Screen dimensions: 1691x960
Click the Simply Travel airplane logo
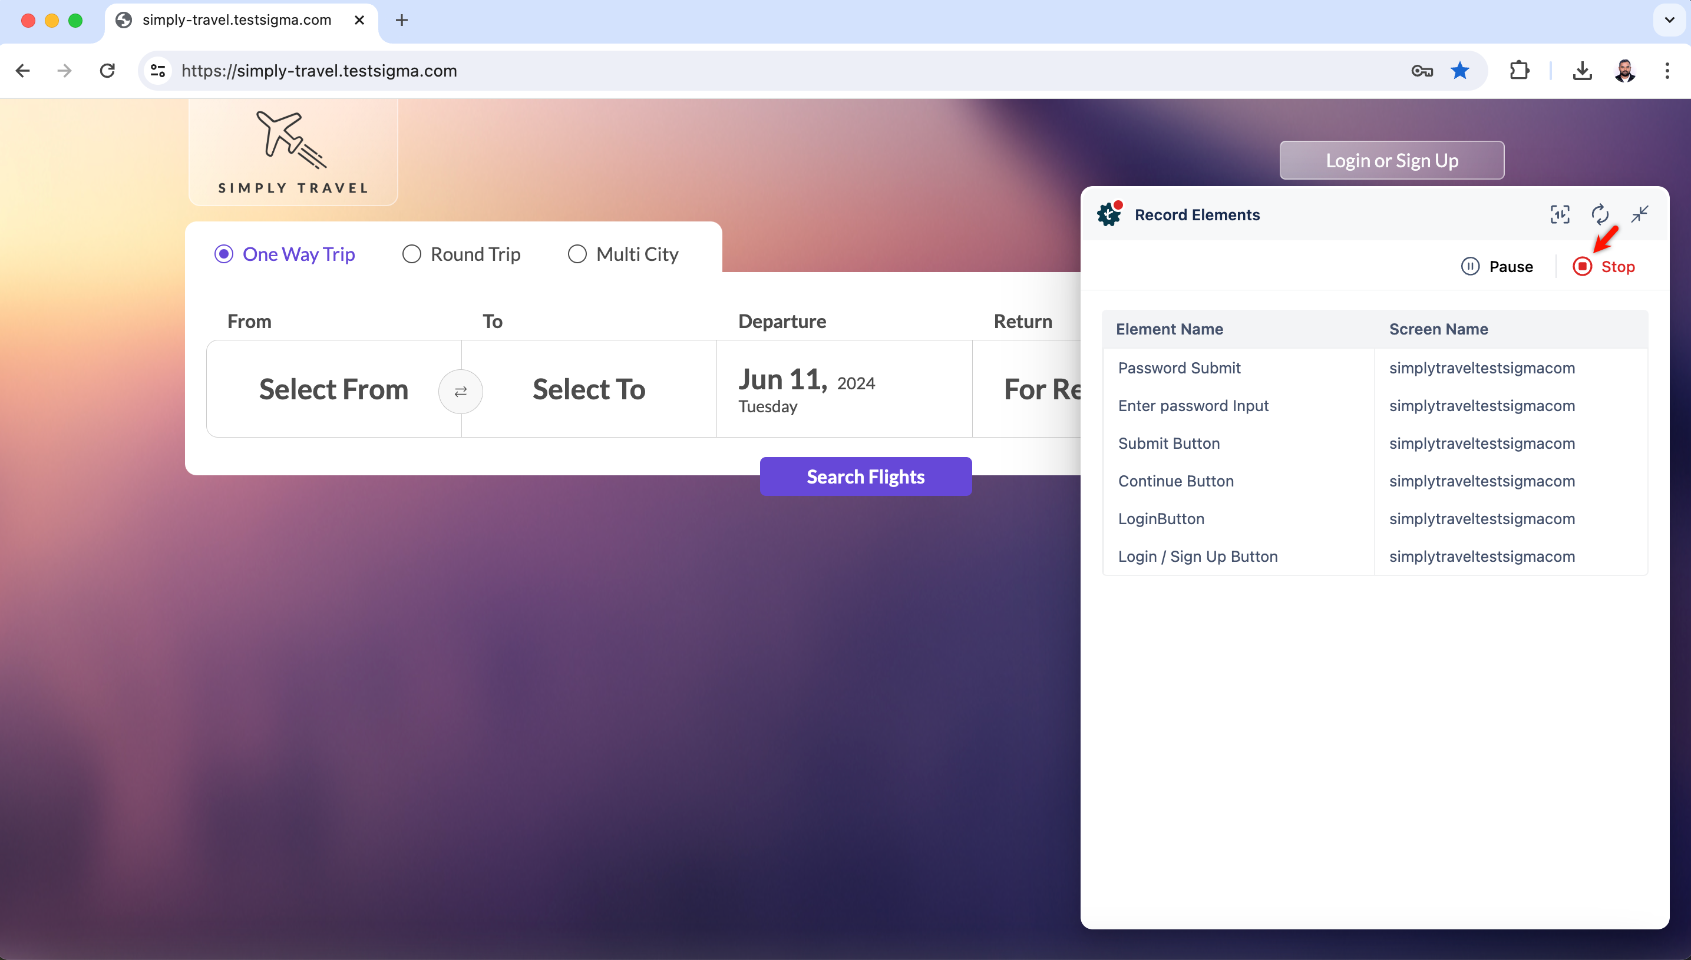pos(293,153)
